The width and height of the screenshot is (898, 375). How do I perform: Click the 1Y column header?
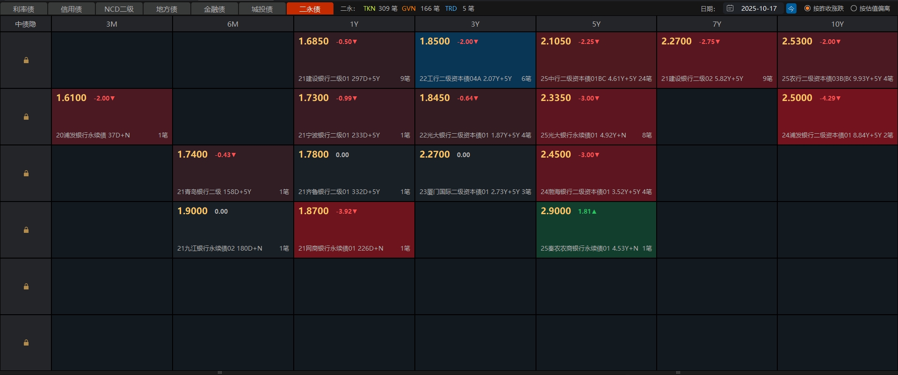tap(354, 24)
